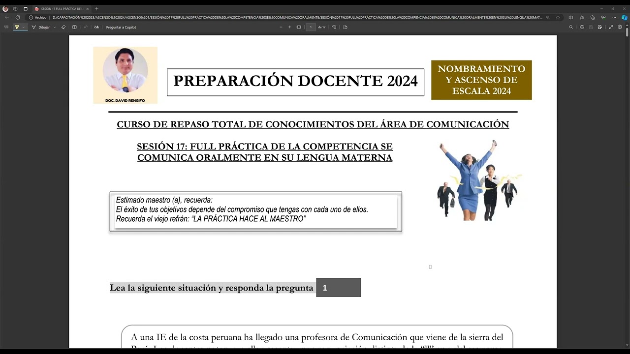
Task: Save the PDF document
Action: (x=592, y=27)
